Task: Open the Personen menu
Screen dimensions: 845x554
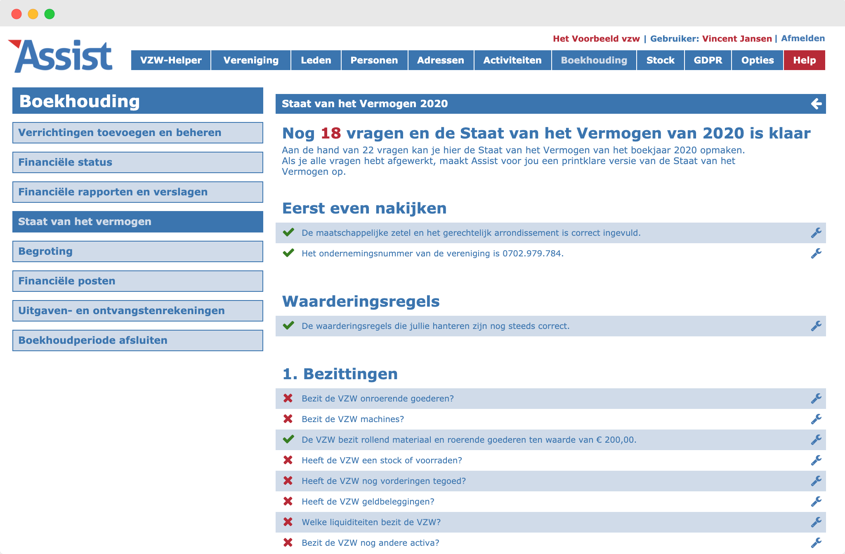Action: pos(374,60)
